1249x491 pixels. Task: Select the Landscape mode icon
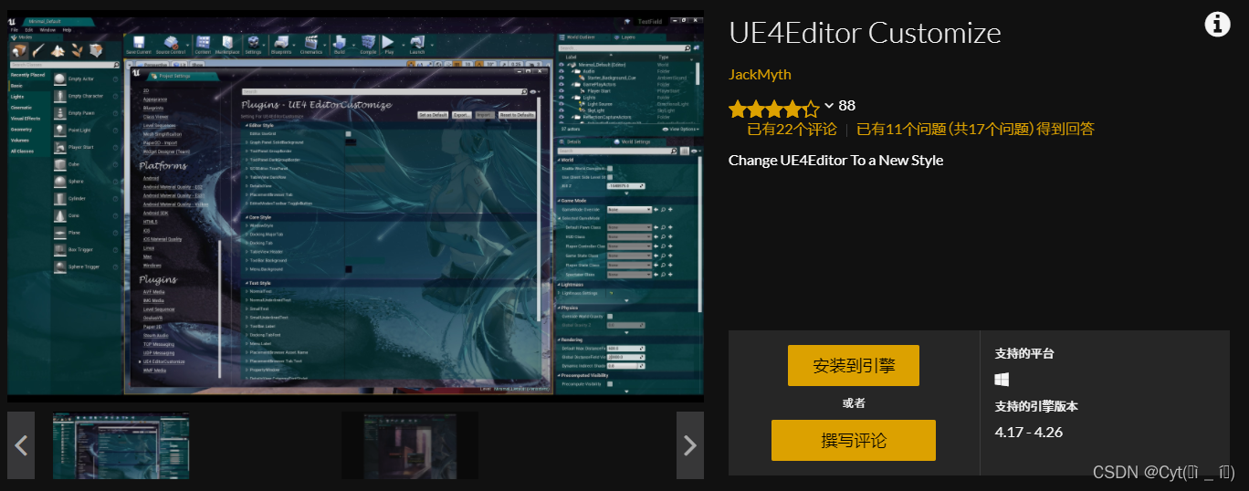pyautogui.click(x=58, y=50)
